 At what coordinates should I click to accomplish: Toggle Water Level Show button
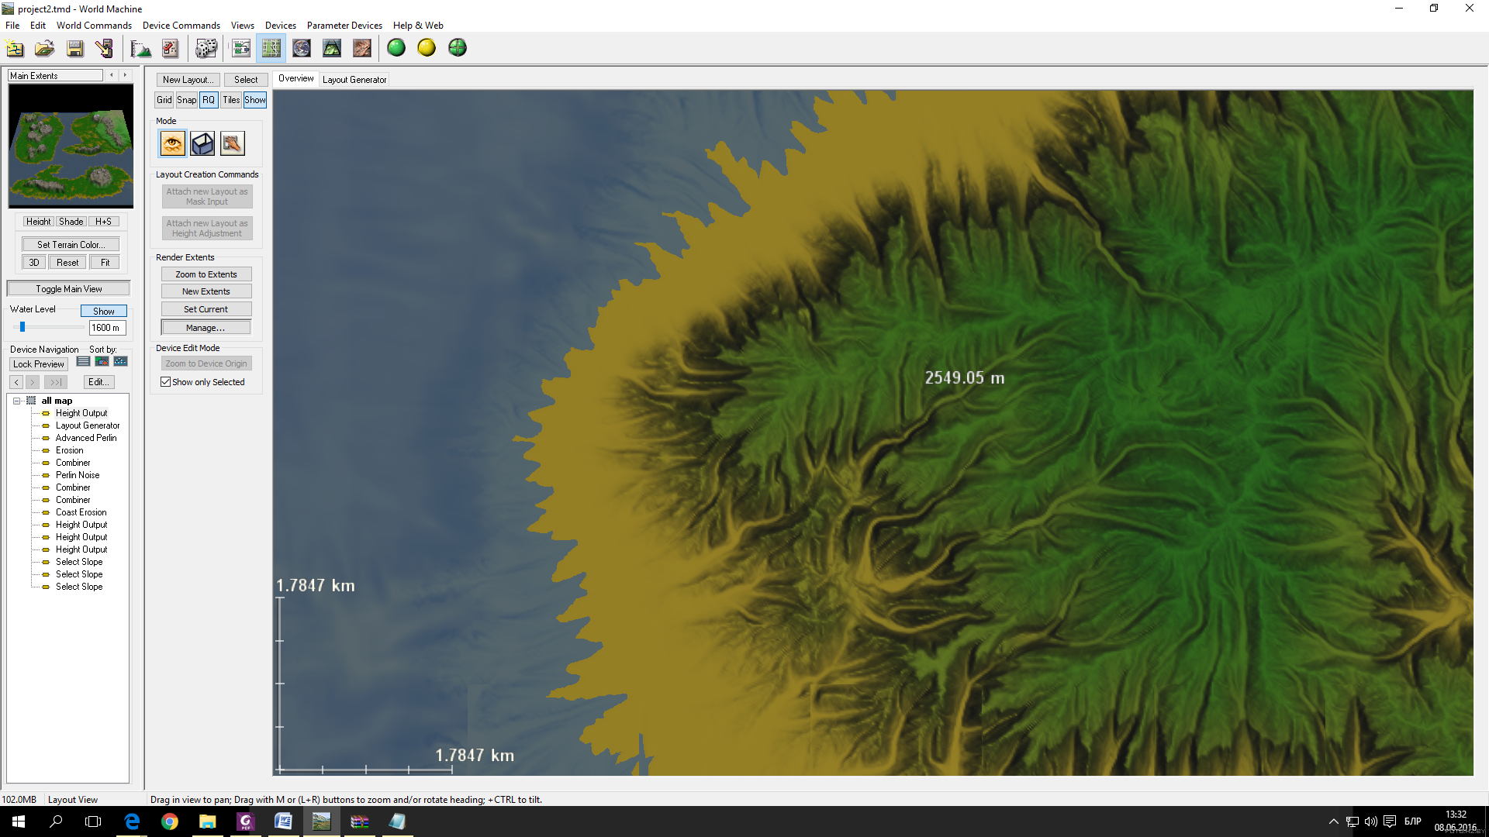[x=104, y=312]
